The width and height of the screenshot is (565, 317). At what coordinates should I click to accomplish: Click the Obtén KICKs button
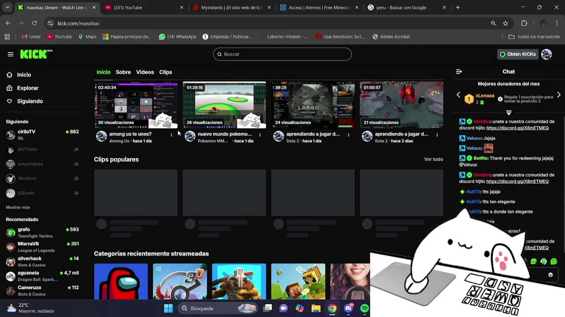518,54
